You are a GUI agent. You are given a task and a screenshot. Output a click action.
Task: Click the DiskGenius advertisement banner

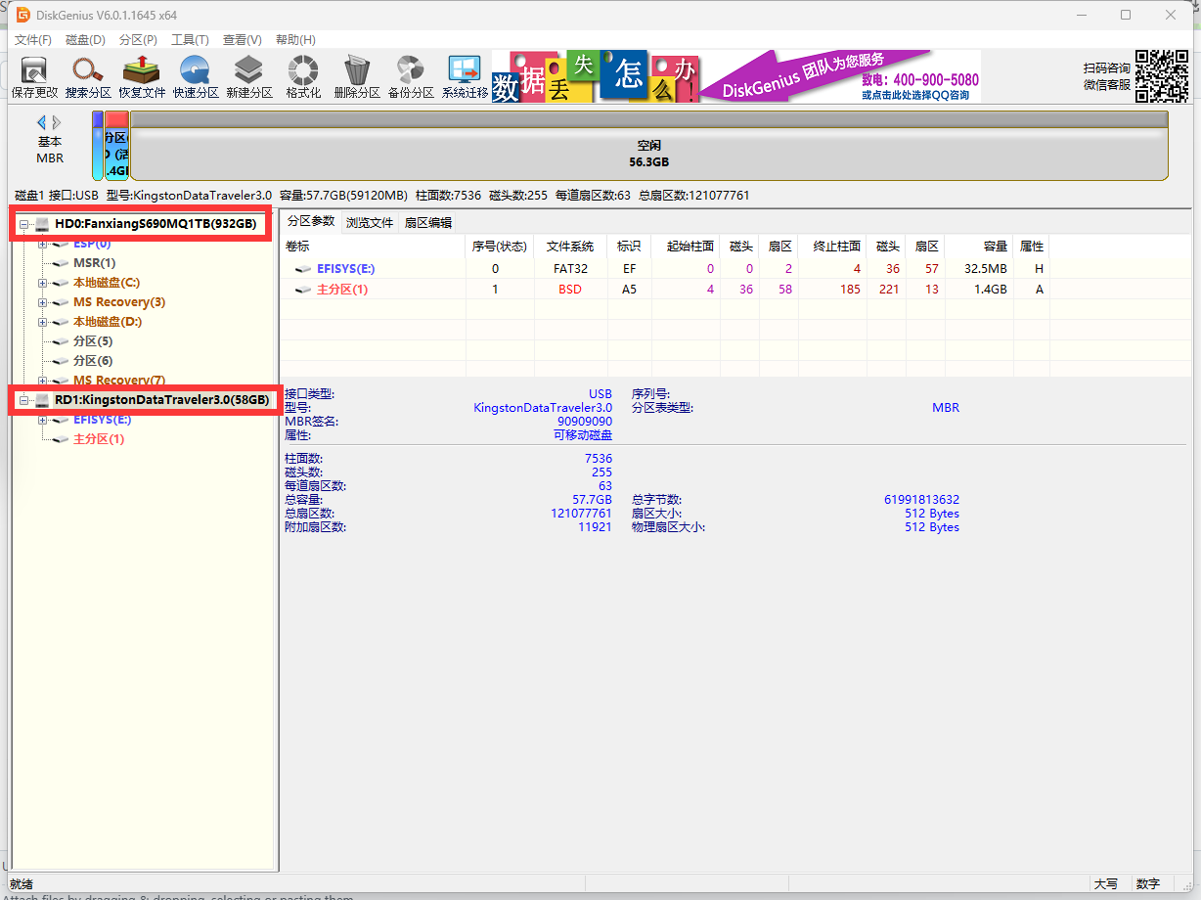735,76
